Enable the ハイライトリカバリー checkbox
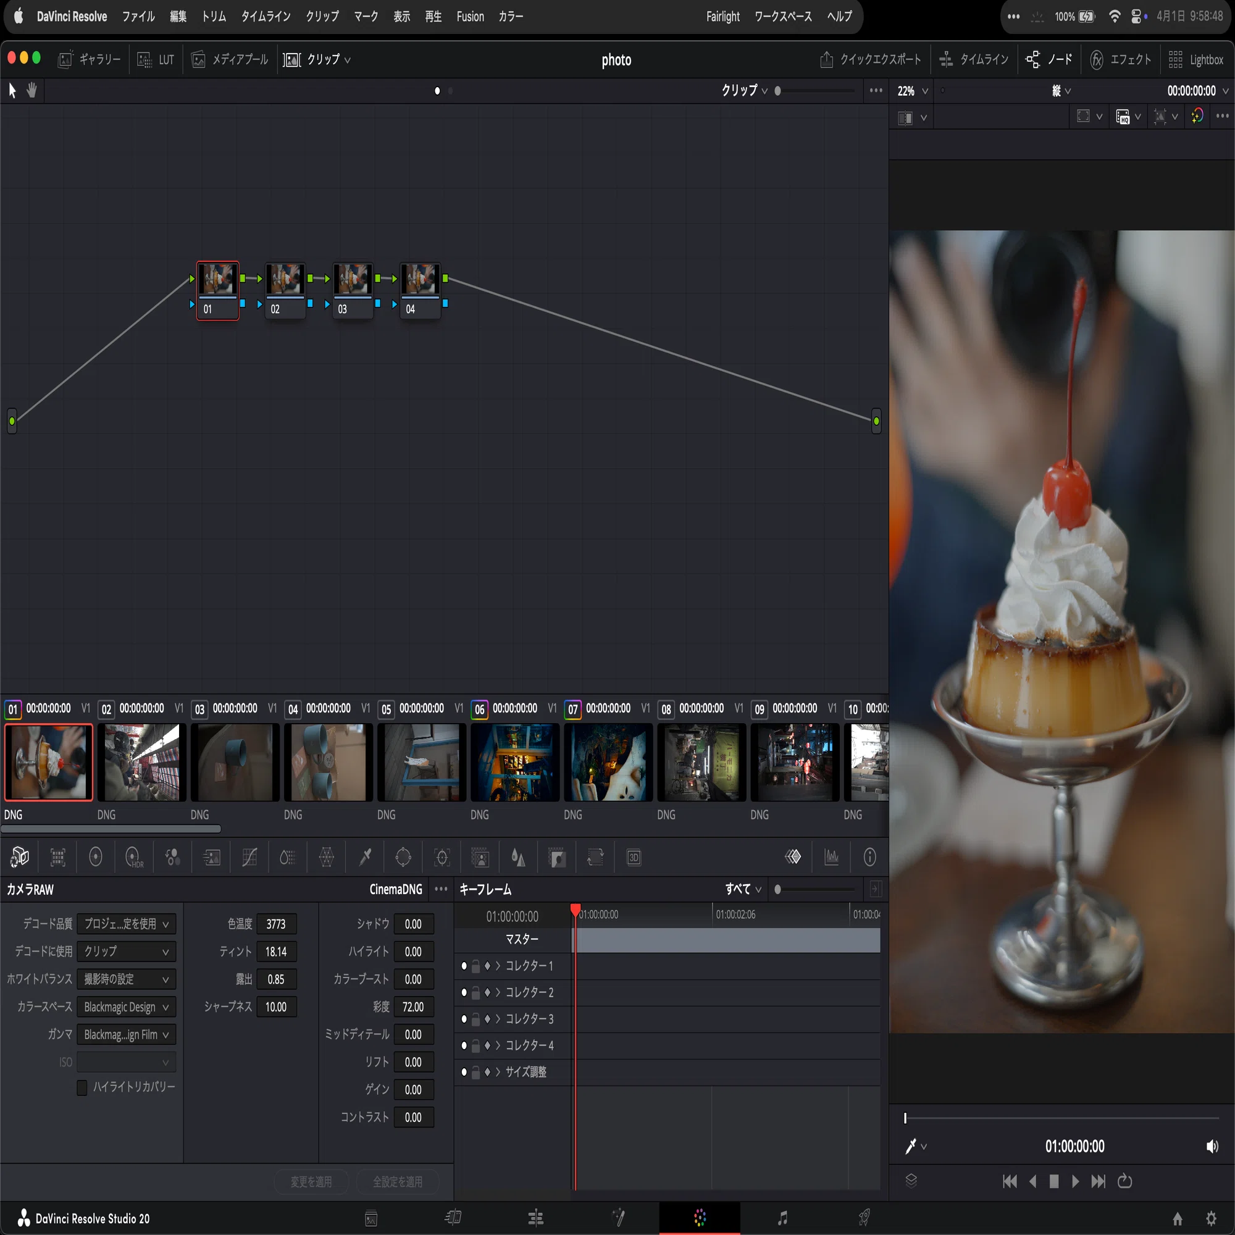 coord(82,1087)
